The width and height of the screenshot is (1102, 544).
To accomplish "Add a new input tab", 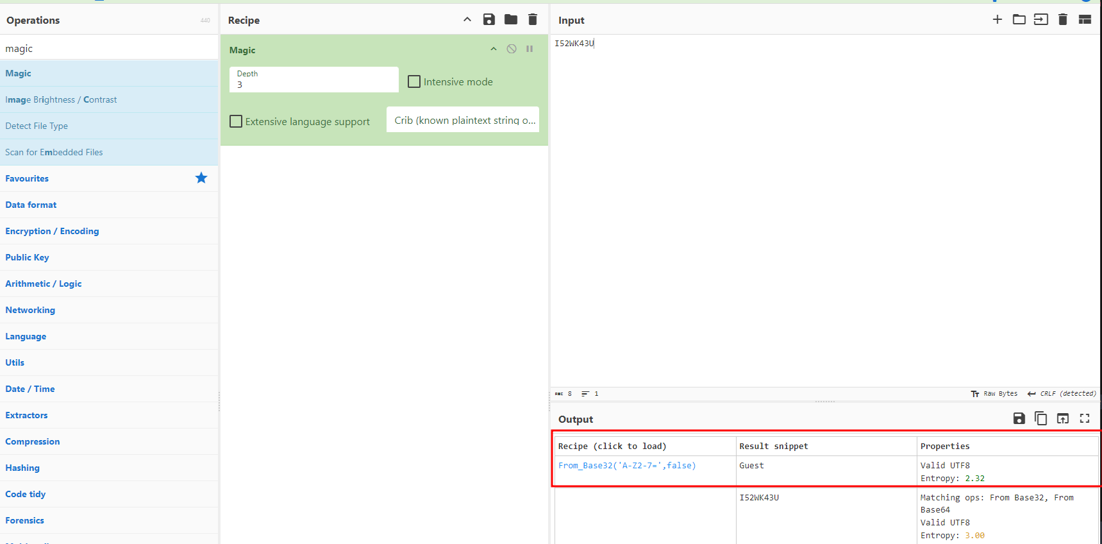I will (x=998, y=20).
